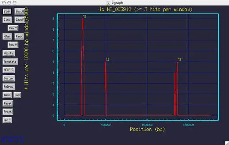The height and width of the screenshot is (145, 229).
Task: Click the T2 peak annotation label
Action: click(107, 59)
